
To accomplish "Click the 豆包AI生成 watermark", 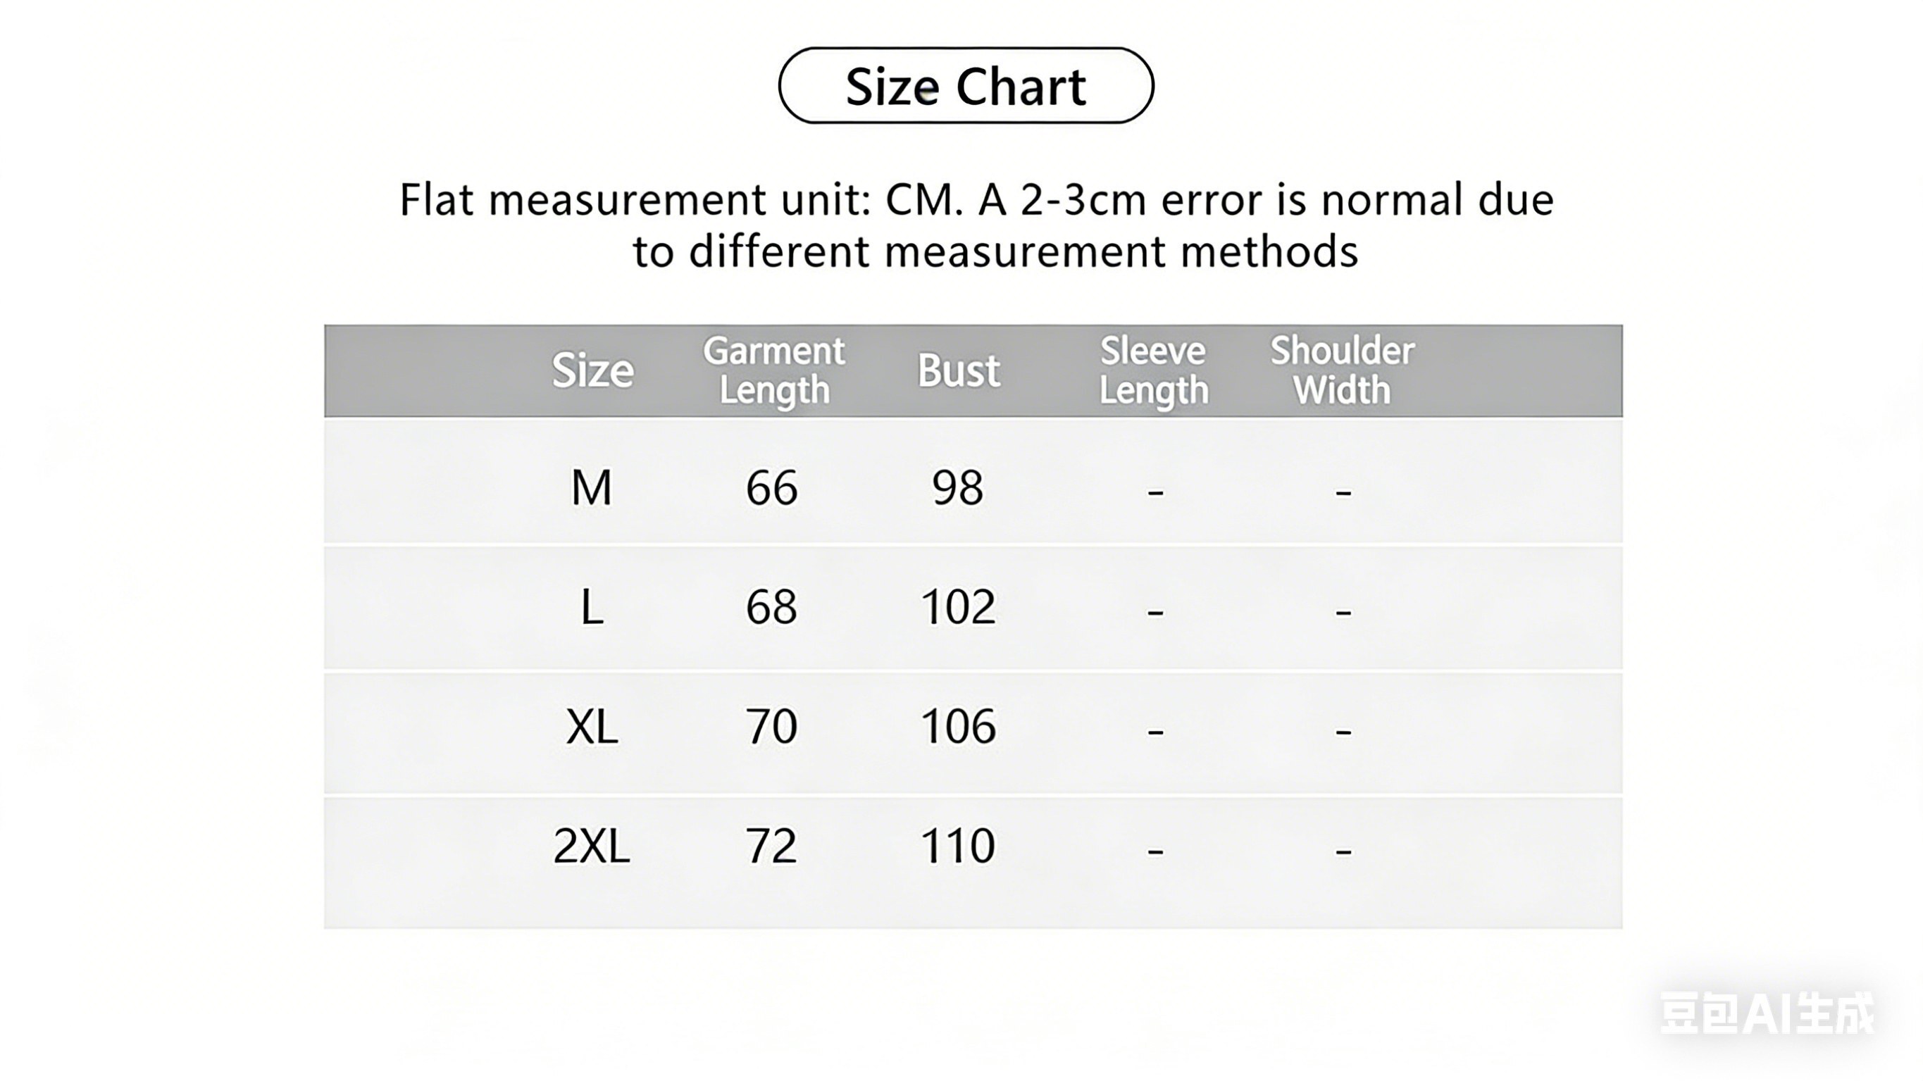I will 1766,1014.
